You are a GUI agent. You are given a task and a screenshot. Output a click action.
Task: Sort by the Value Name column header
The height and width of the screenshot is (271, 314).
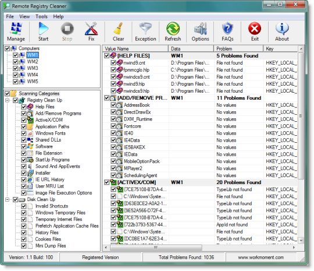coord(135,48)
